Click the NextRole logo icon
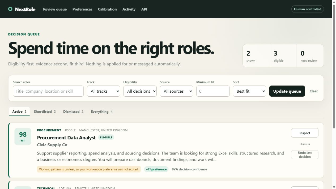Viewport: 336px width, 189px height. (x=10, y=9)
